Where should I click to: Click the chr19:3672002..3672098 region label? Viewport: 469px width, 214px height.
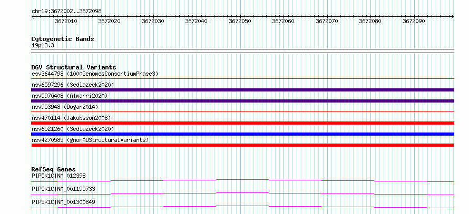[x=66, y=11]
